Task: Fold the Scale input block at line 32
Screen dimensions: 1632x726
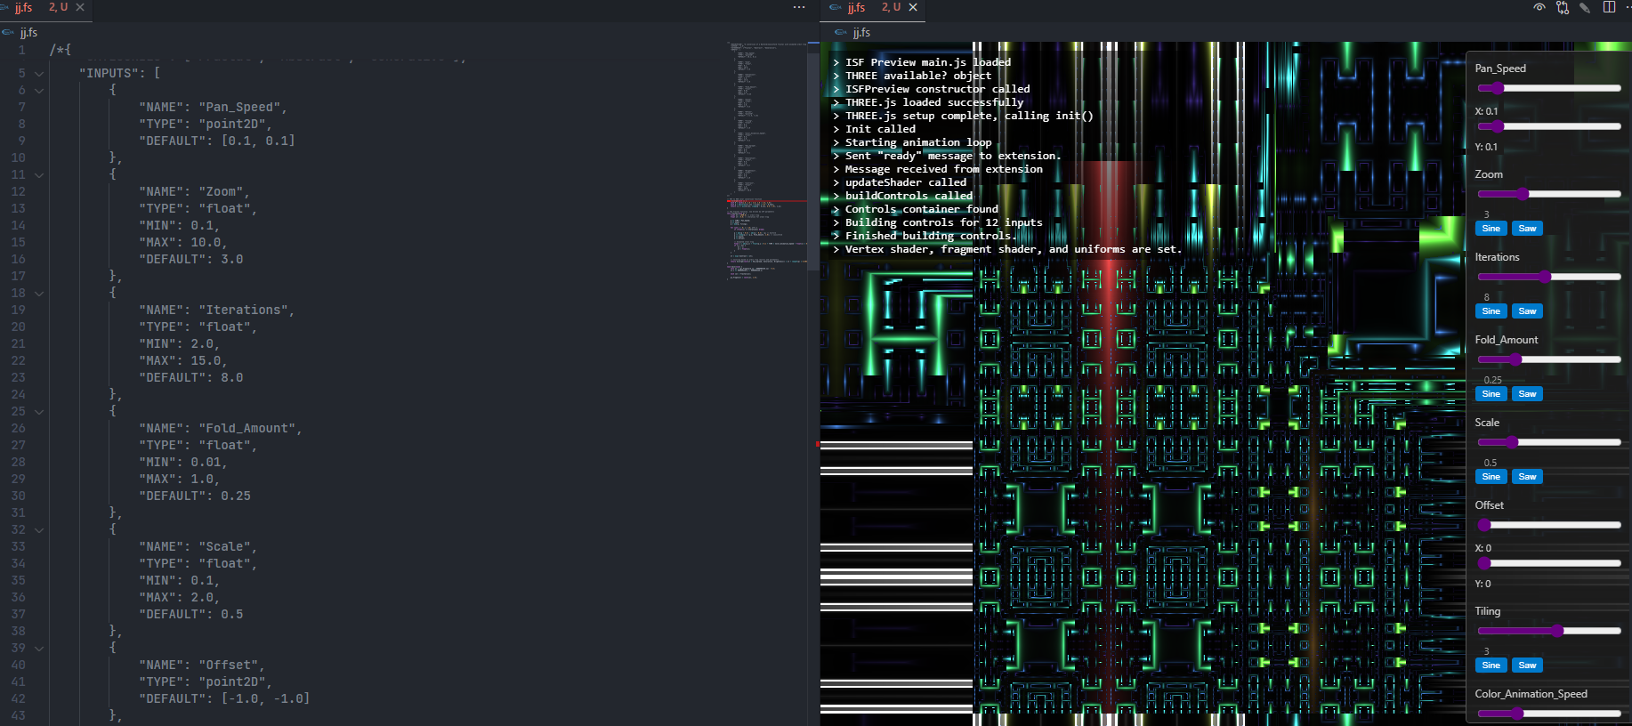Action: (x=39, y=530)
